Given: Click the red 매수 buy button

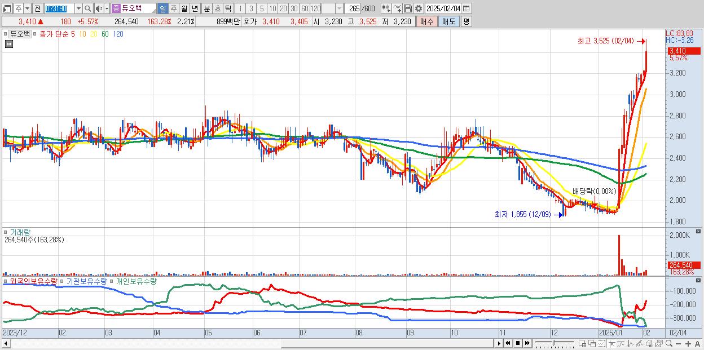Looking at the screenshot, I should tap(427, 21).
